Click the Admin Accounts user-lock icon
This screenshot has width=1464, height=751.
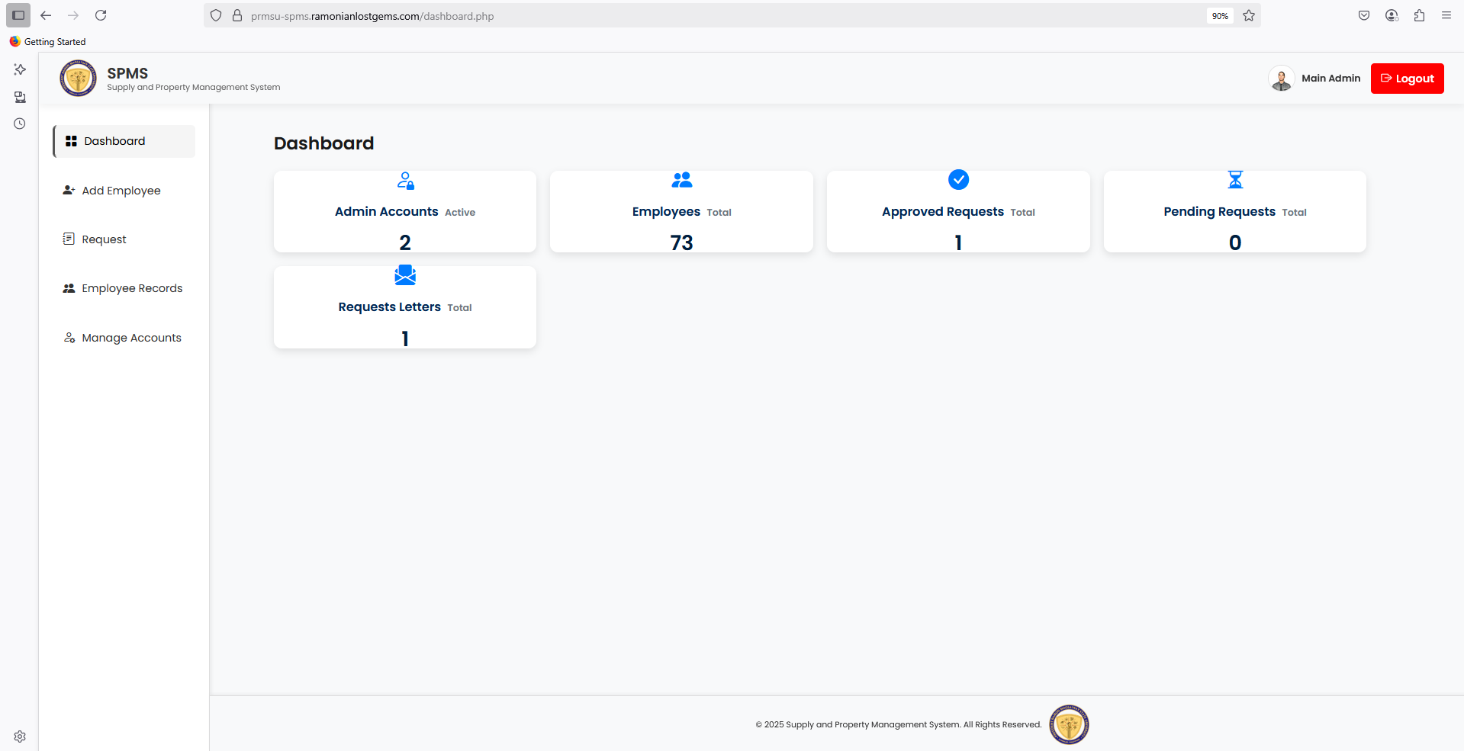tap(405, 181)
